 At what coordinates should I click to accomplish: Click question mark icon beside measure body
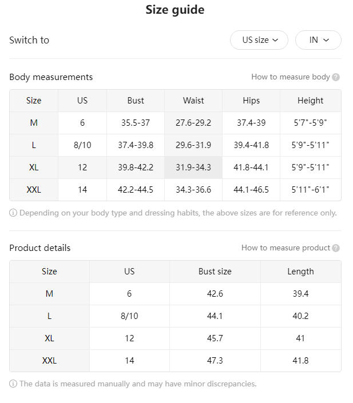[x=336, y=77]
